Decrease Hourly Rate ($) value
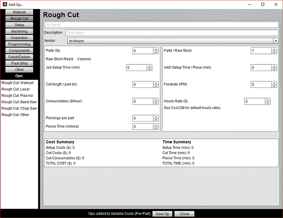This screenshot has height=218, width=283. (268, 103)
